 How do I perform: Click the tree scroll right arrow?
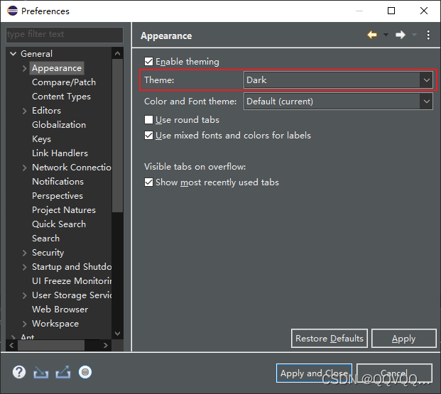coord(106,345)
